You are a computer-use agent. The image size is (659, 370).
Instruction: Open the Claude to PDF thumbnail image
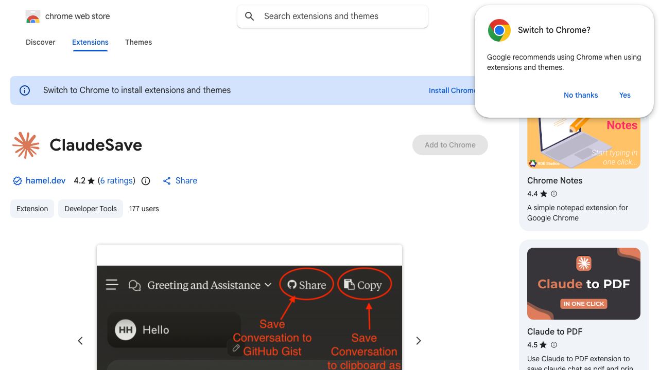pyautogui.click(x=584, y=284)
